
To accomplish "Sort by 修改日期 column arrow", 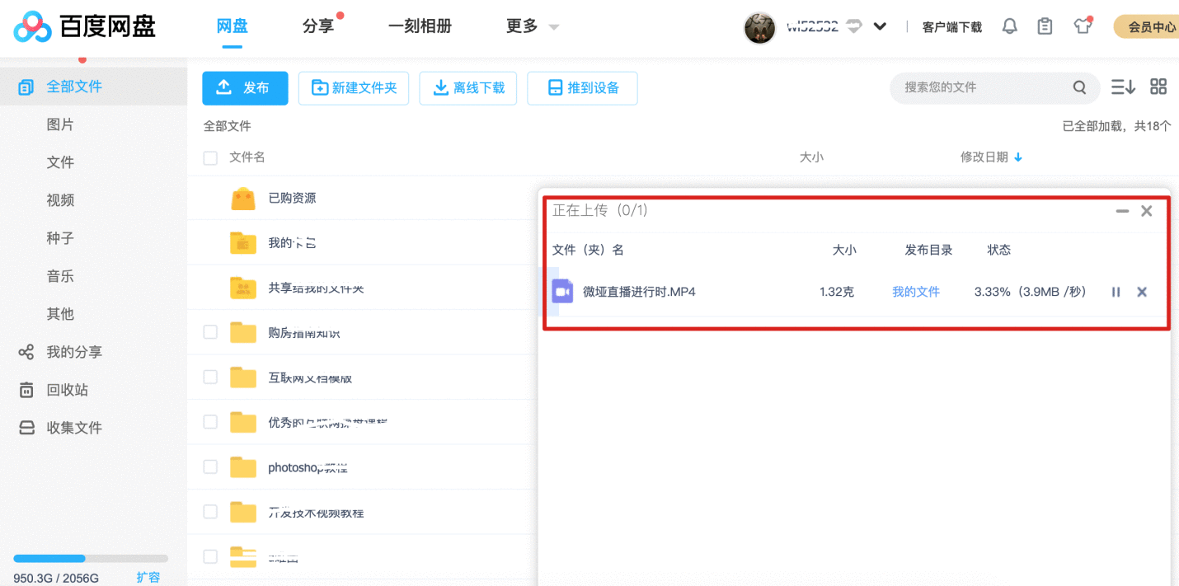I will coord(1018,157).
